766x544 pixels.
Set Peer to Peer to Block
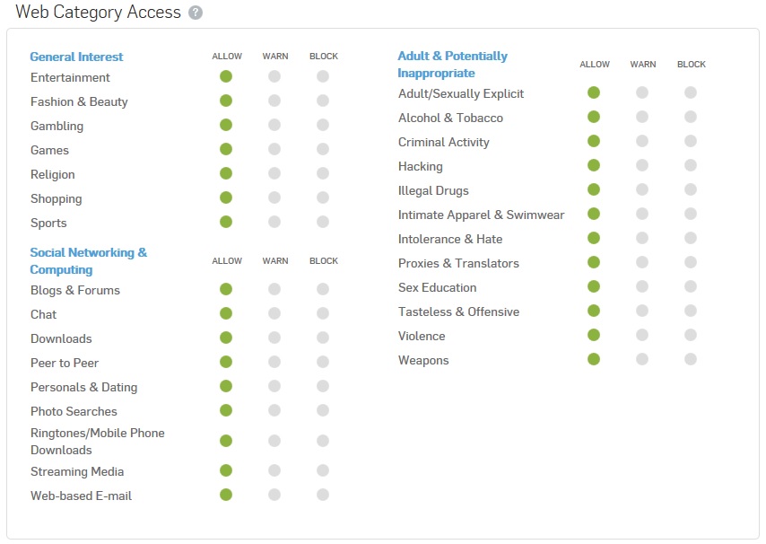[x=323, y=362]
